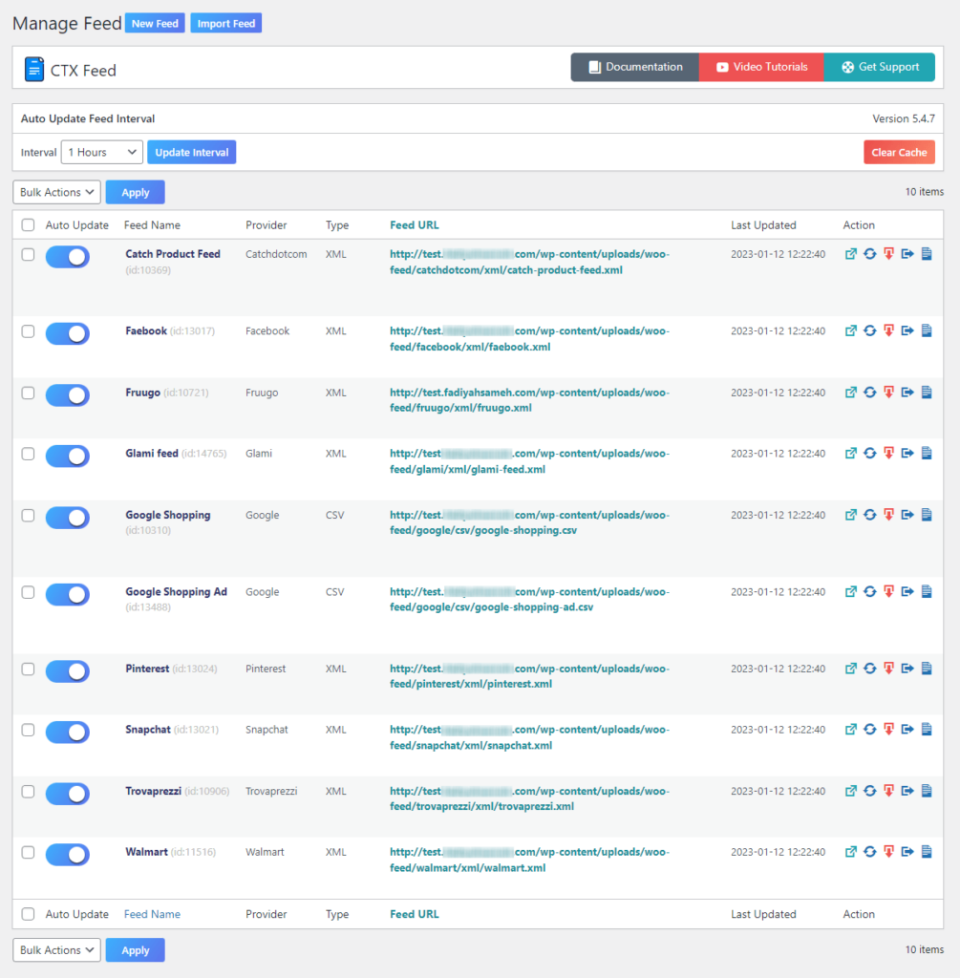Check the Google Shopping Ad row checkbox
The width and height of the screenshot is (960, 978).
[28, 595]
